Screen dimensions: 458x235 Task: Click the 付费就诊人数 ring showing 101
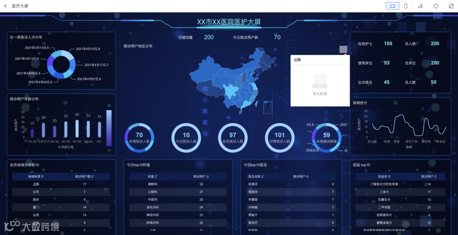point(279,138)
